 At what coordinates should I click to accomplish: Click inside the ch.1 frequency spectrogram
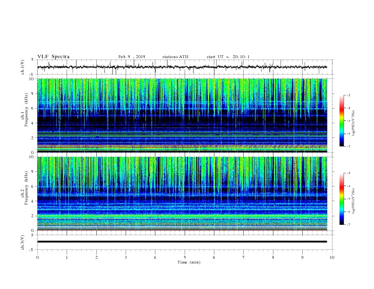coord(182,115)
